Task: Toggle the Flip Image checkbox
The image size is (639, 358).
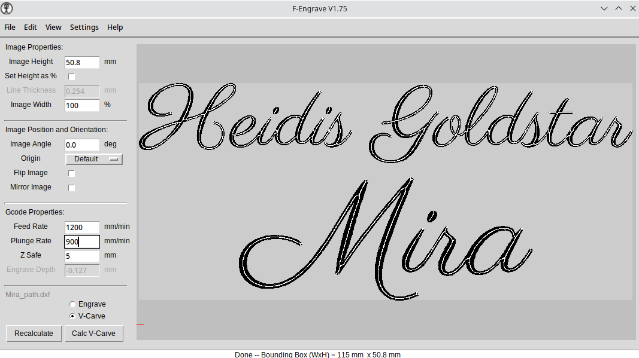Action: [72, 173]
